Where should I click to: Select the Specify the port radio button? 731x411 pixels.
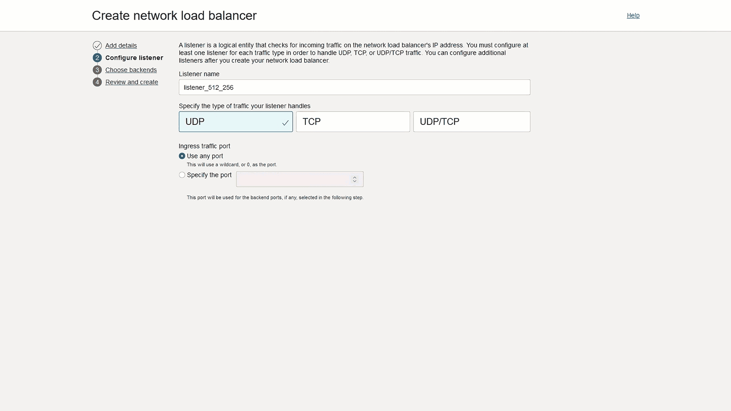tap(182, 175)
